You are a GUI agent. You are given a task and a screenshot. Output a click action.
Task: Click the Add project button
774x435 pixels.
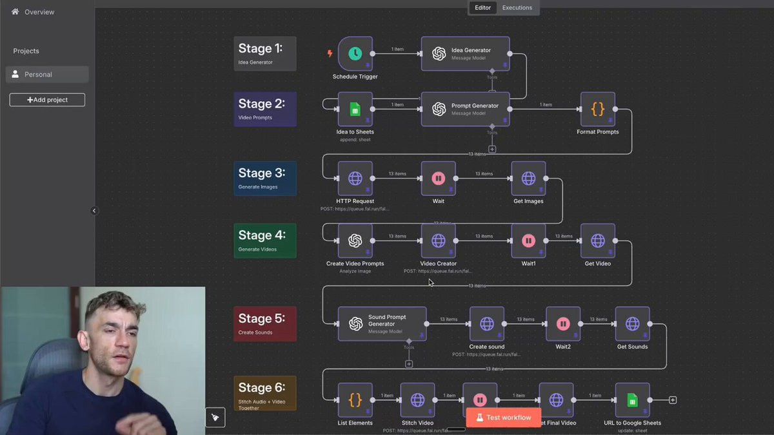47,100
